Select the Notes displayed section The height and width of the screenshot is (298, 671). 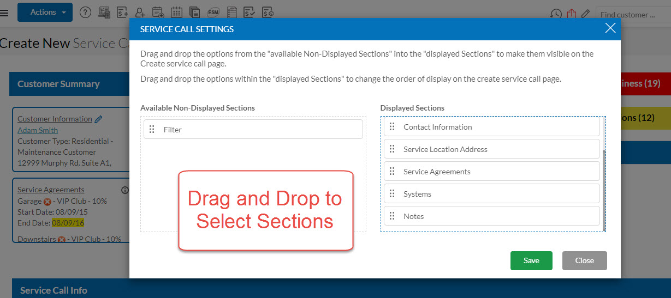(492, 216)
